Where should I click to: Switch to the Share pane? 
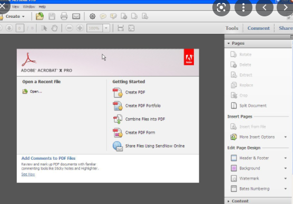tap(286, 28)
